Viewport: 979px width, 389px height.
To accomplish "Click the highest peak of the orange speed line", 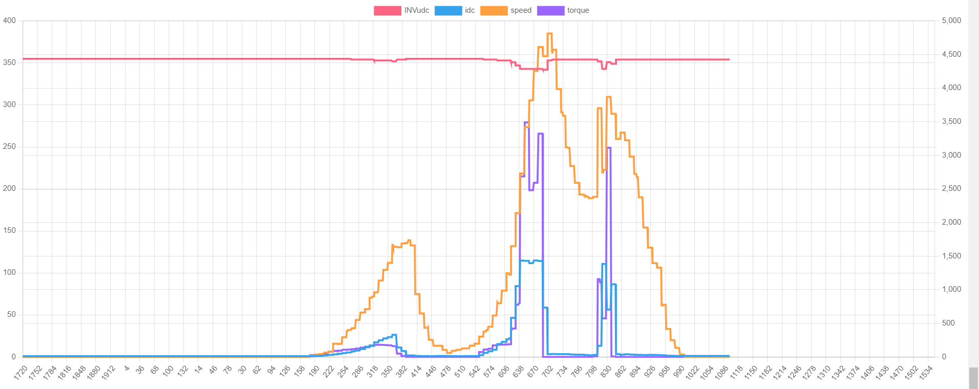I will [x=549, y=34].
